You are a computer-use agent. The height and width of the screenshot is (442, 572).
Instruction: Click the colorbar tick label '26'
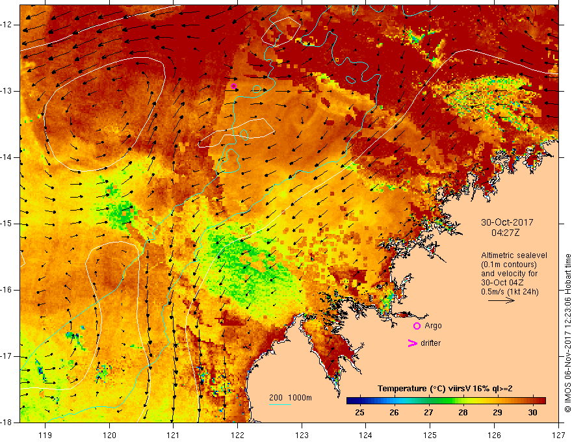[x=394, y=413]
